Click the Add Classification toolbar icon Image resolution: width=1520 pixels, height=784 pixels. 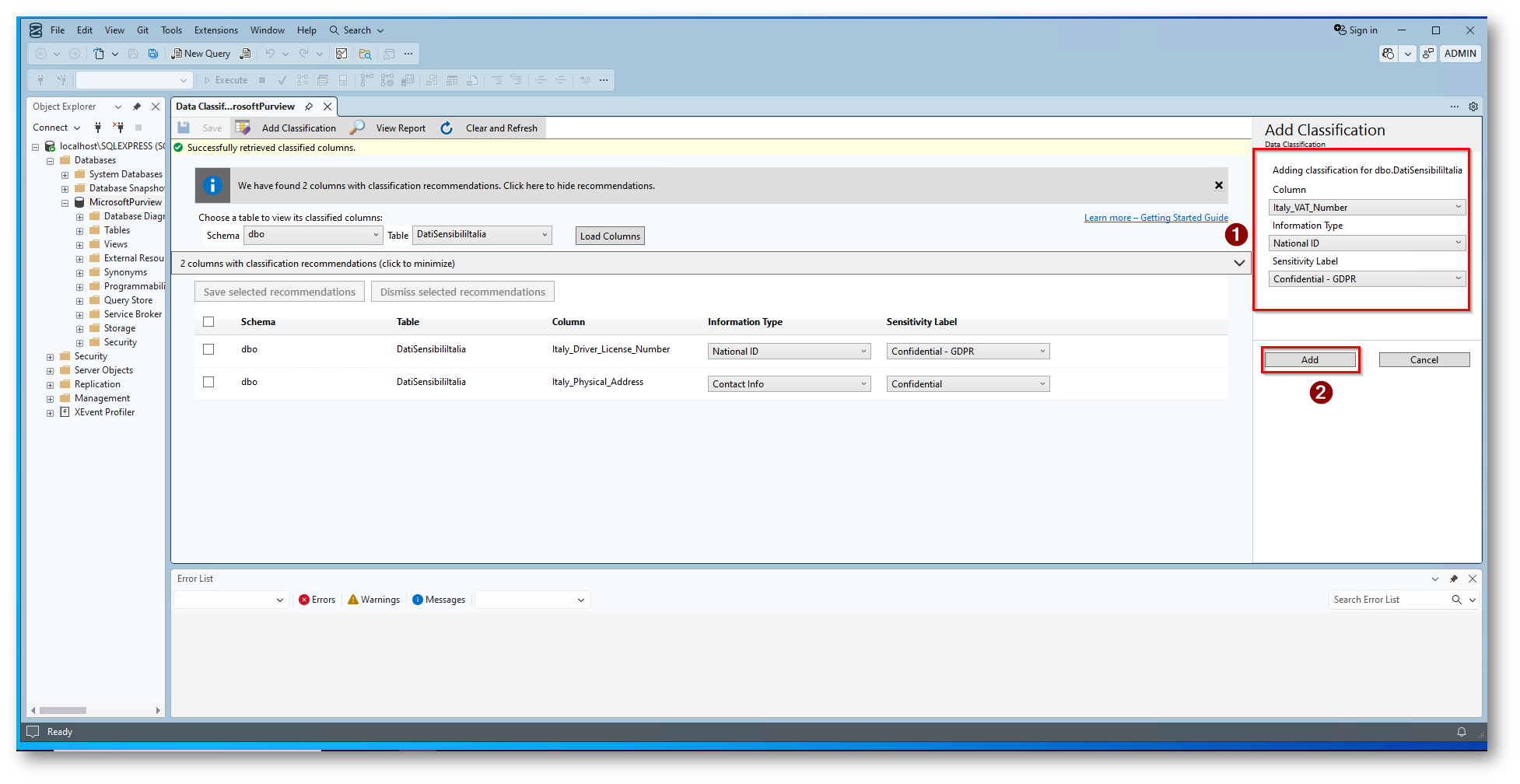(x=243, y=128)
